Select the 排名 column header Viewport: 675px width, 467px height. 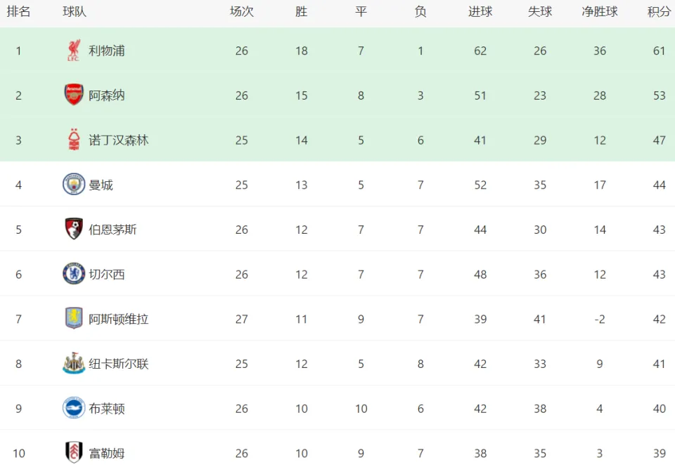tap(18, 12)
